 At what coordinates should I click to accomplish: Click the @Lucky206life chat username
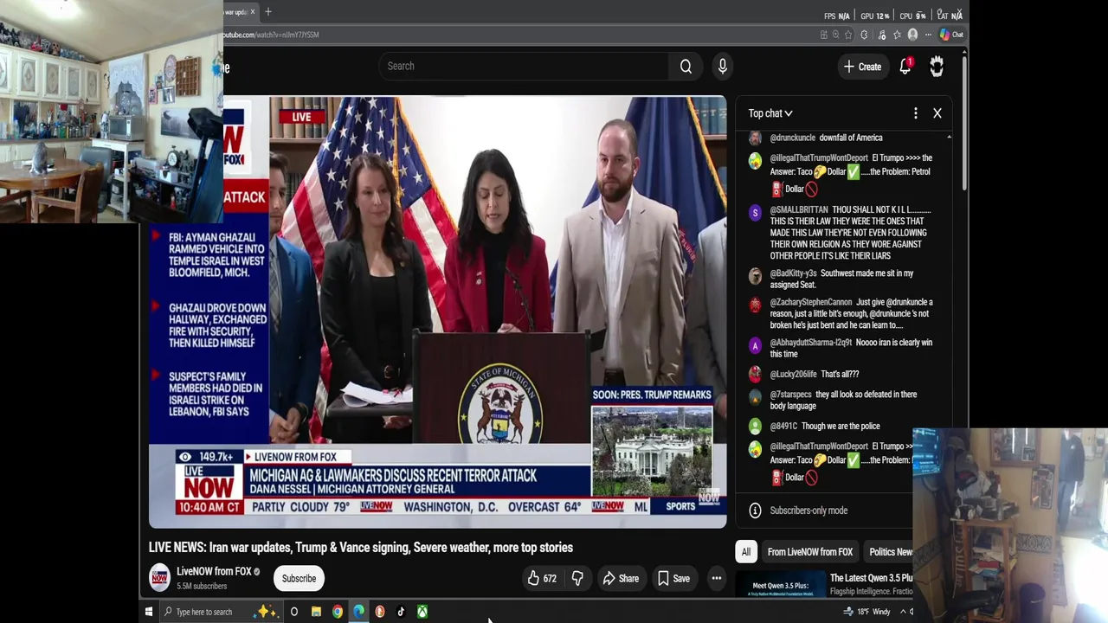pos(793,374)
